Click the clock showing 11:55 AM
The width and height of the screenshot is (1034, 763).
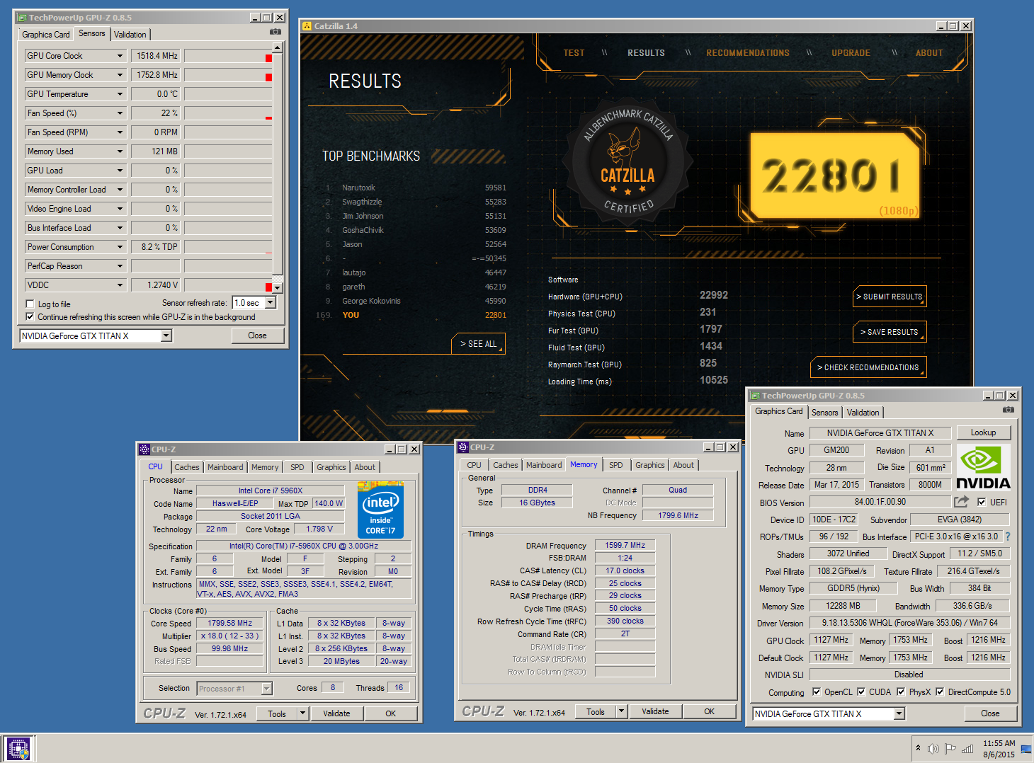pos(999,743)
